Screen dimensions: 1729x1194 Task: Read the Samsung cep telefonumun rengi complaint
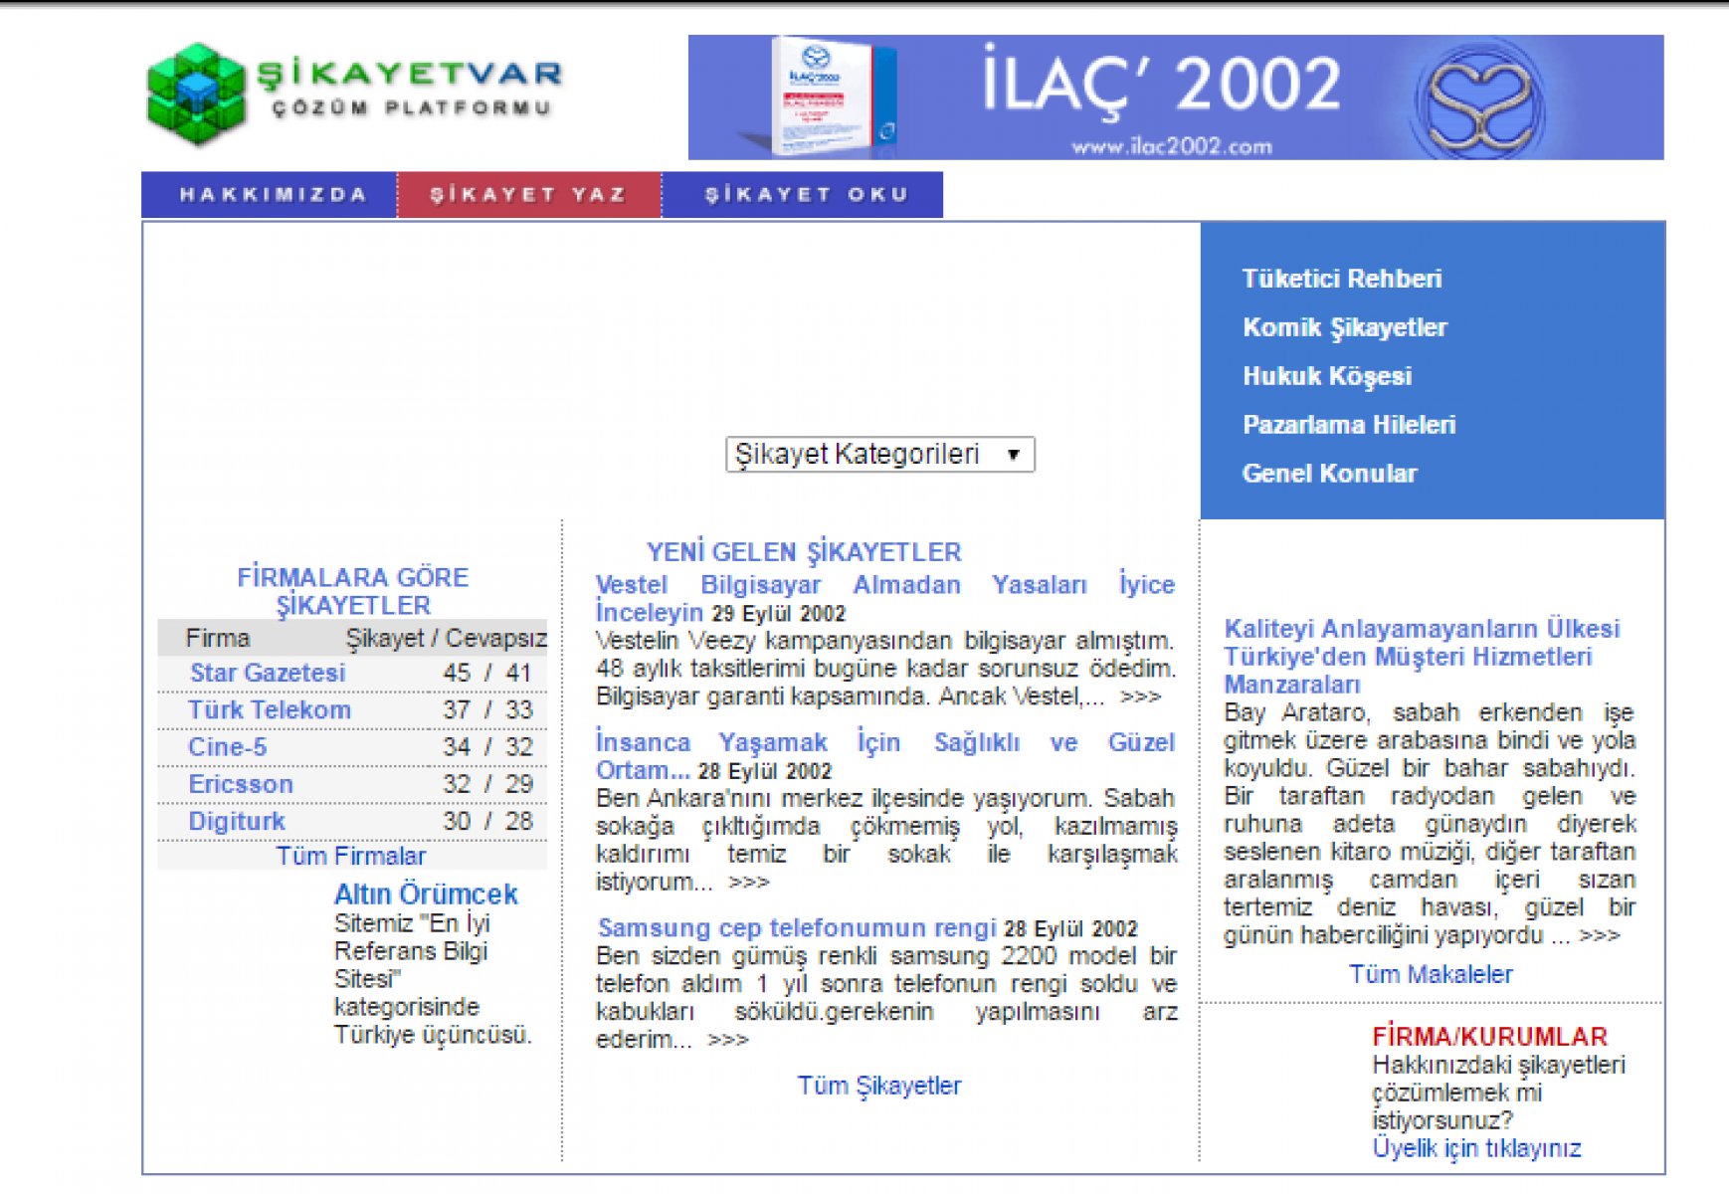coord(796,928)
